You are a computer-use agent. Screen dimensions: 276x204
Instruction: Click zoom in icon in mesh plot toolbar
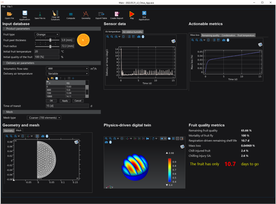[7, 136]
